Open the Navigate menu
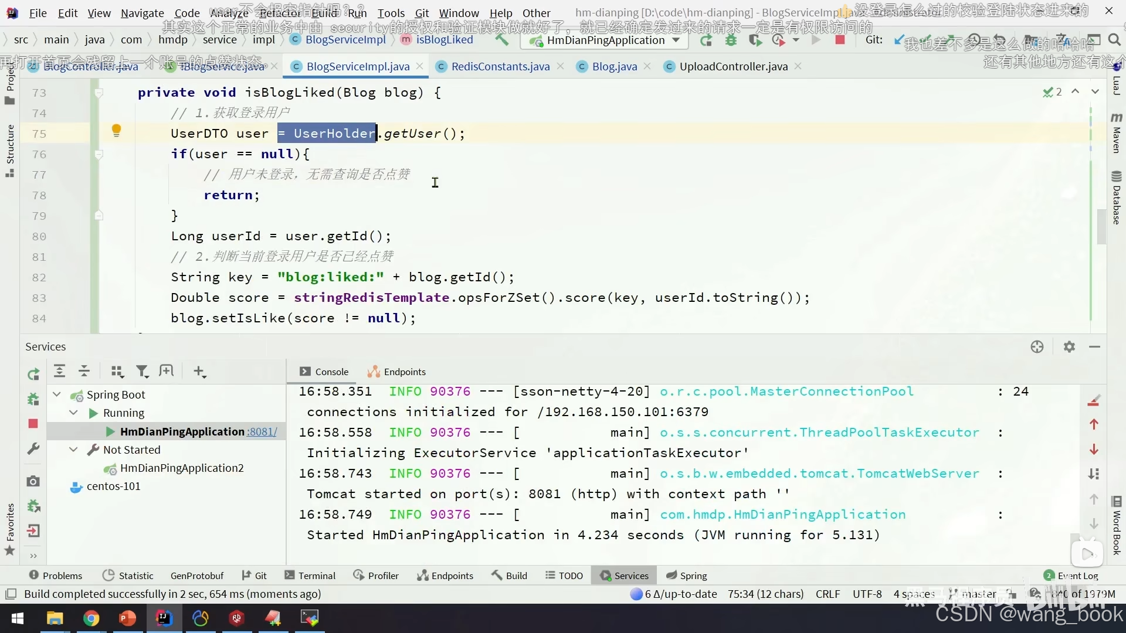Viewport: 1126px width, 633px height. pyautogui.click(x=142, y=13)
